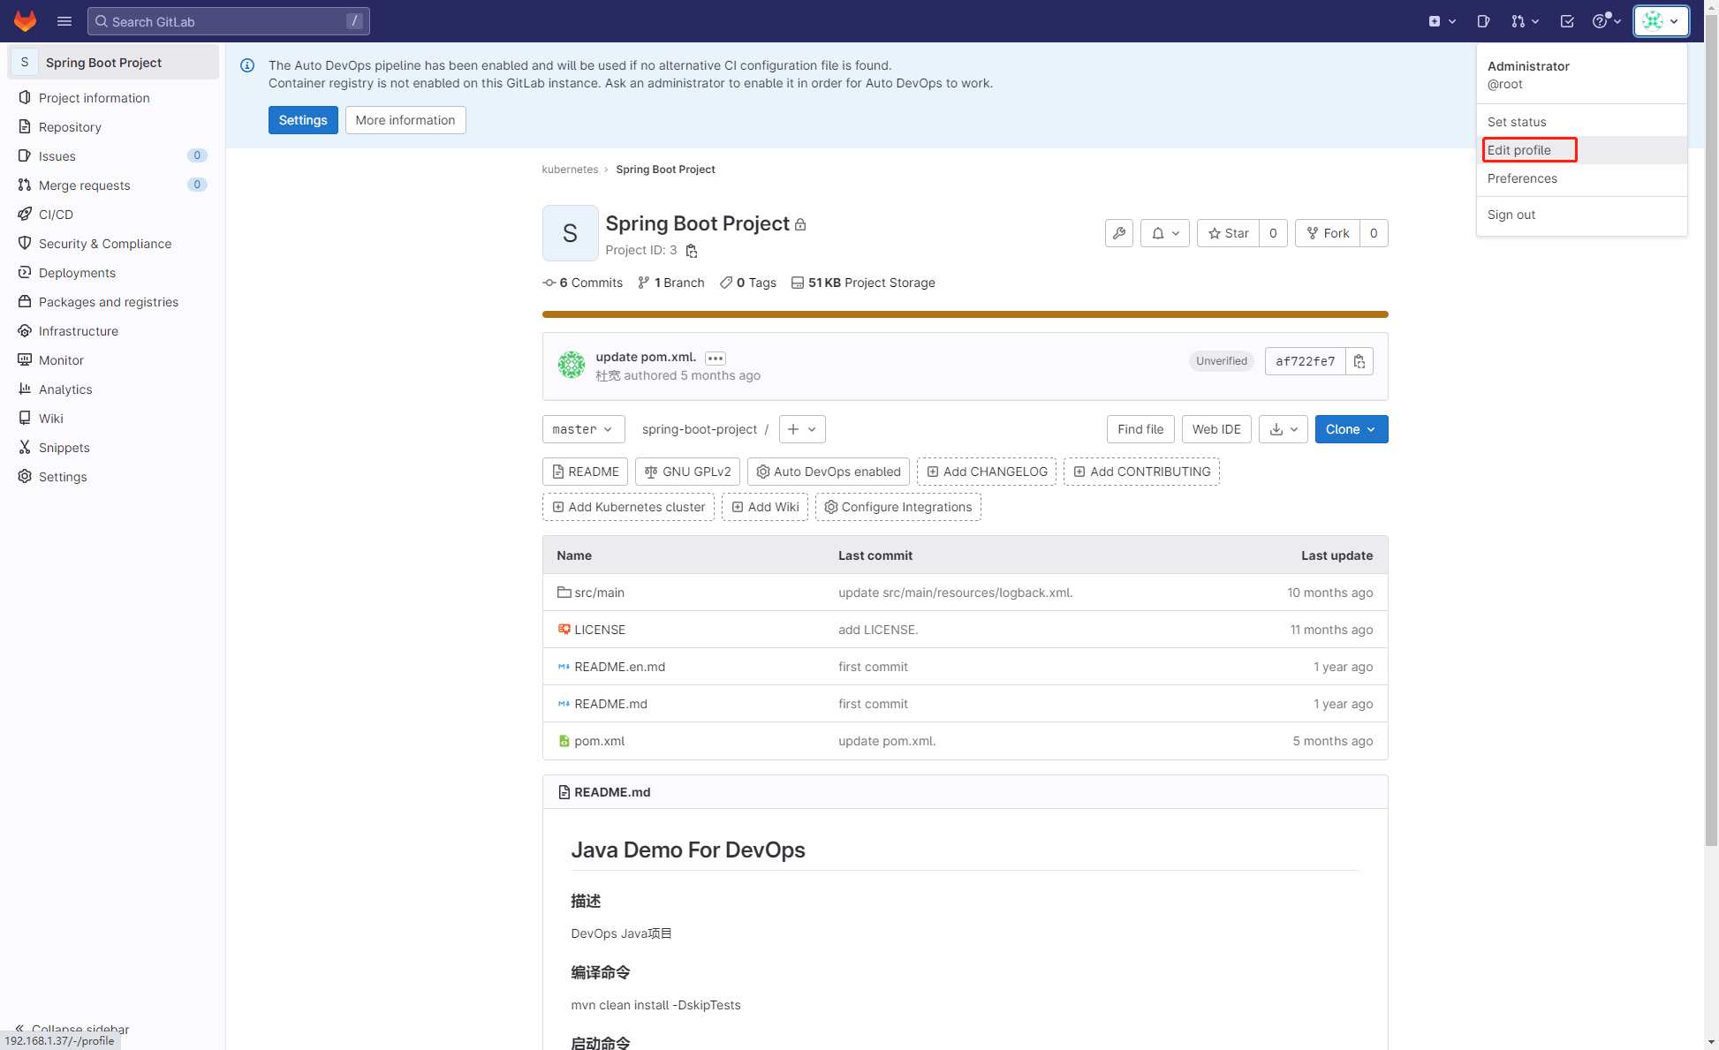1719x1050 pixels.
Task: Click Add CHANGELOG button
Action: 987,472
